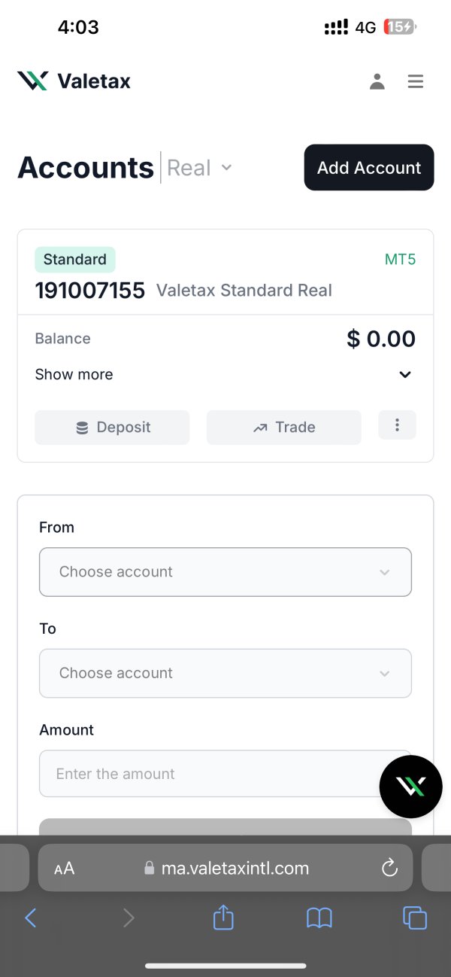Open the user profile icon
The height and width of the screenshot is (977, 451).
click(x=377, y=81)
